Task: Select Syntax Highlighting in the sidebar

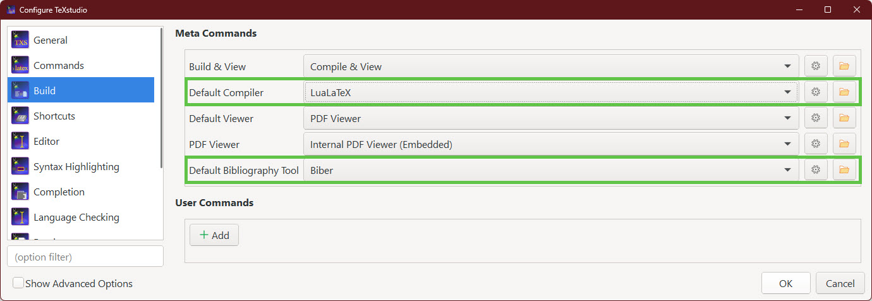Action: (x=76, y=167)
